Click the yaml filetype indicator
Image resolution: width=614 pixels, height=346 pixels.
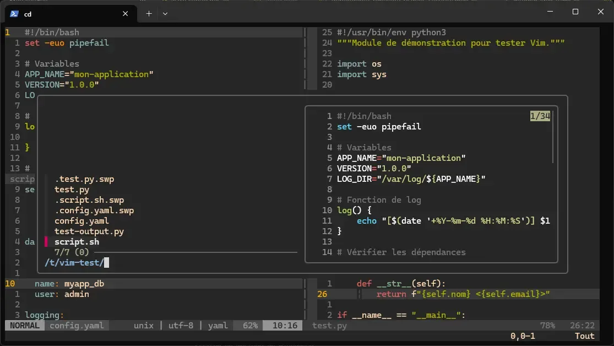point(217,325)
